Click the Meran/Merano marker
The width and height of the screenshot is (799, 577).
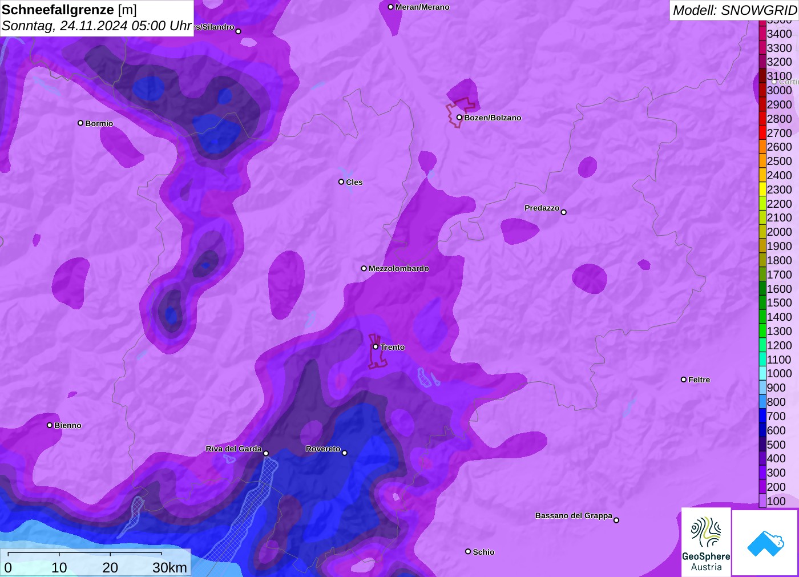(391, 7)
